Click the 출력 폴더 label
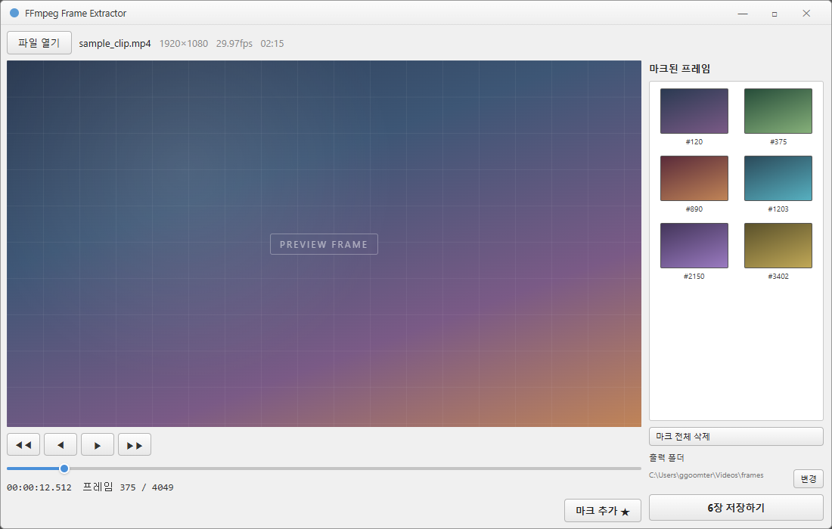Screen dimensions: 832x529 (666, 457)
